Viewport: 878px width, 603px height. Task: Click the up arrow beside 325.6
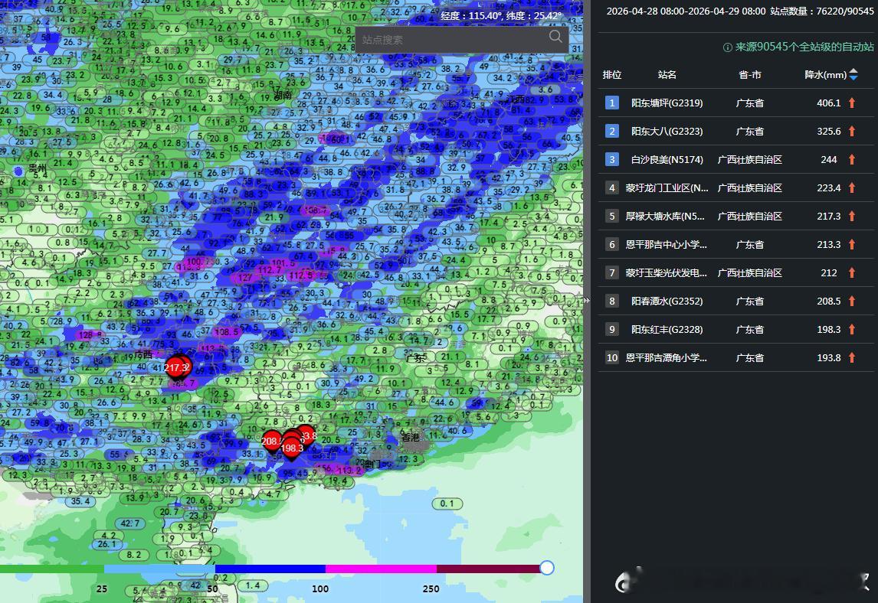852,132
